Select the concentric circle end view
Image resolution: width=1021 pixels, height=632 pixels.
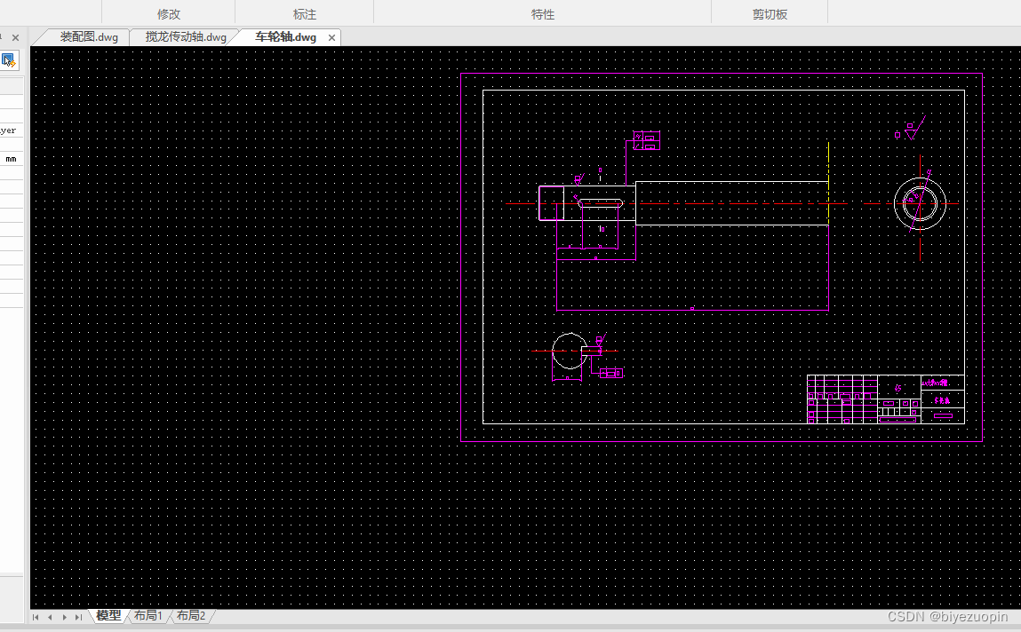pyautogui.click(x=920, y=203)
